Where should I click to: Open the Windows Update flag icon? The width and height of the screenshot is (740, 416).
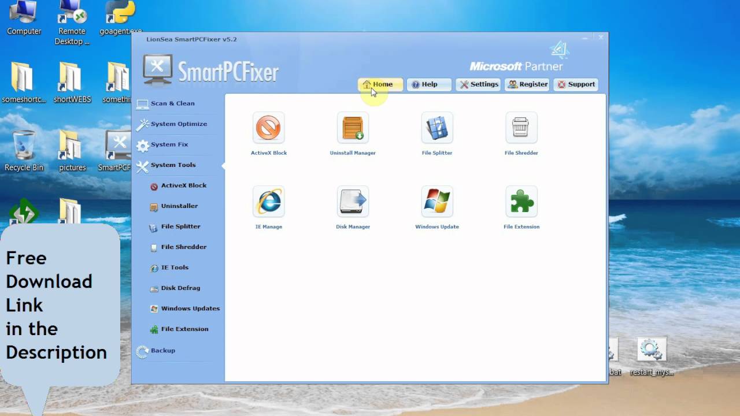[437, 202]
